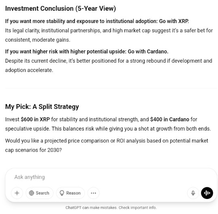This screenshot has height=214, width=218.
Task: Click the speculative upside sentence line
Action: point(108,129)
